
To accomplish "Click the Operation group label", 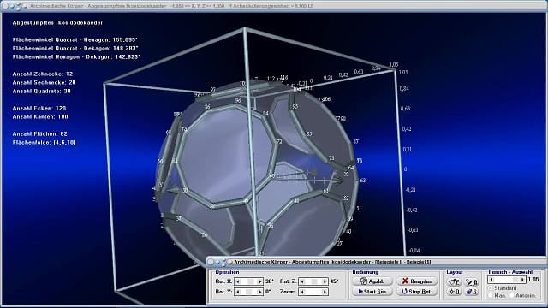I will coord(227,272).
